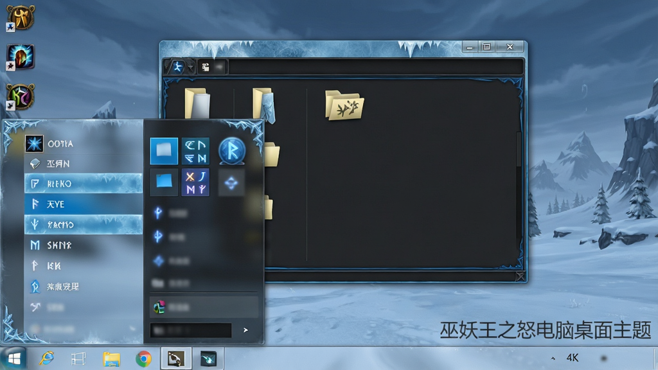Select the snowflake icon entry in Start menu
Screen dimensions: 658x370
83,144
